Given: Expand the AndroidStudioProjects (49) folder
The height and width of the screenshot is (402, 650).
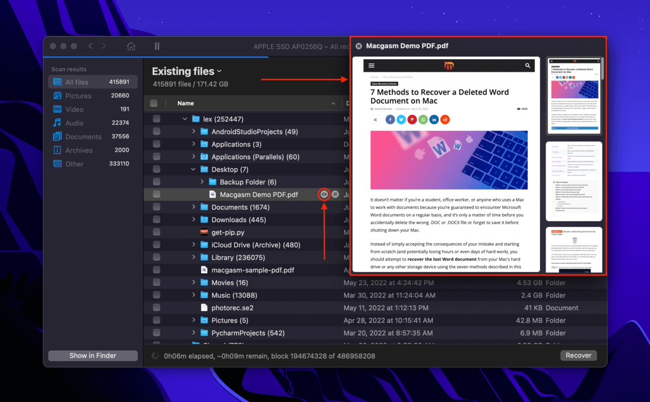Looking at the screenshot, I should coord(194,132).
